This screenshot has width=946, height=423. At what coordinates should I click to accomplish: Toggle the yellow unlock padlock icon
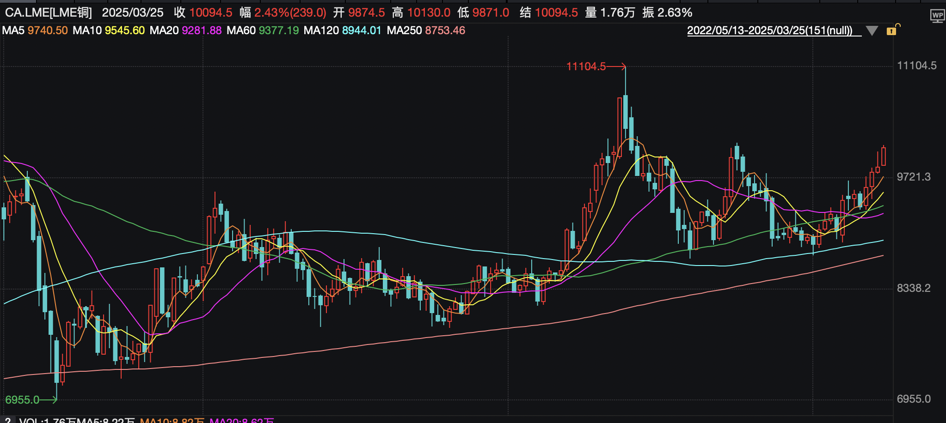pos(891,30)
